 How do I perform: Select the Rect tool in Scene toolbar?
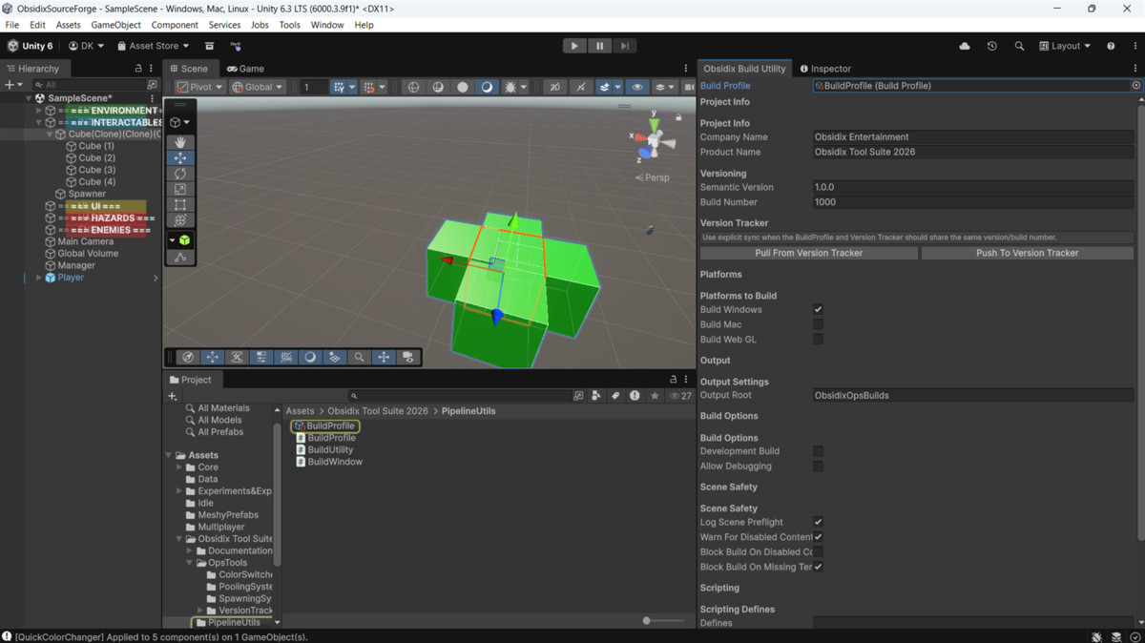click(180, 204)
